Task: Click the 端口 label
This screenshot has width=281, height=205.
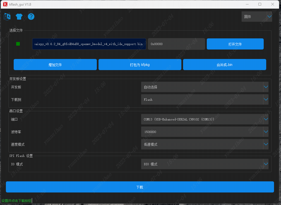Action: [14, 119]
